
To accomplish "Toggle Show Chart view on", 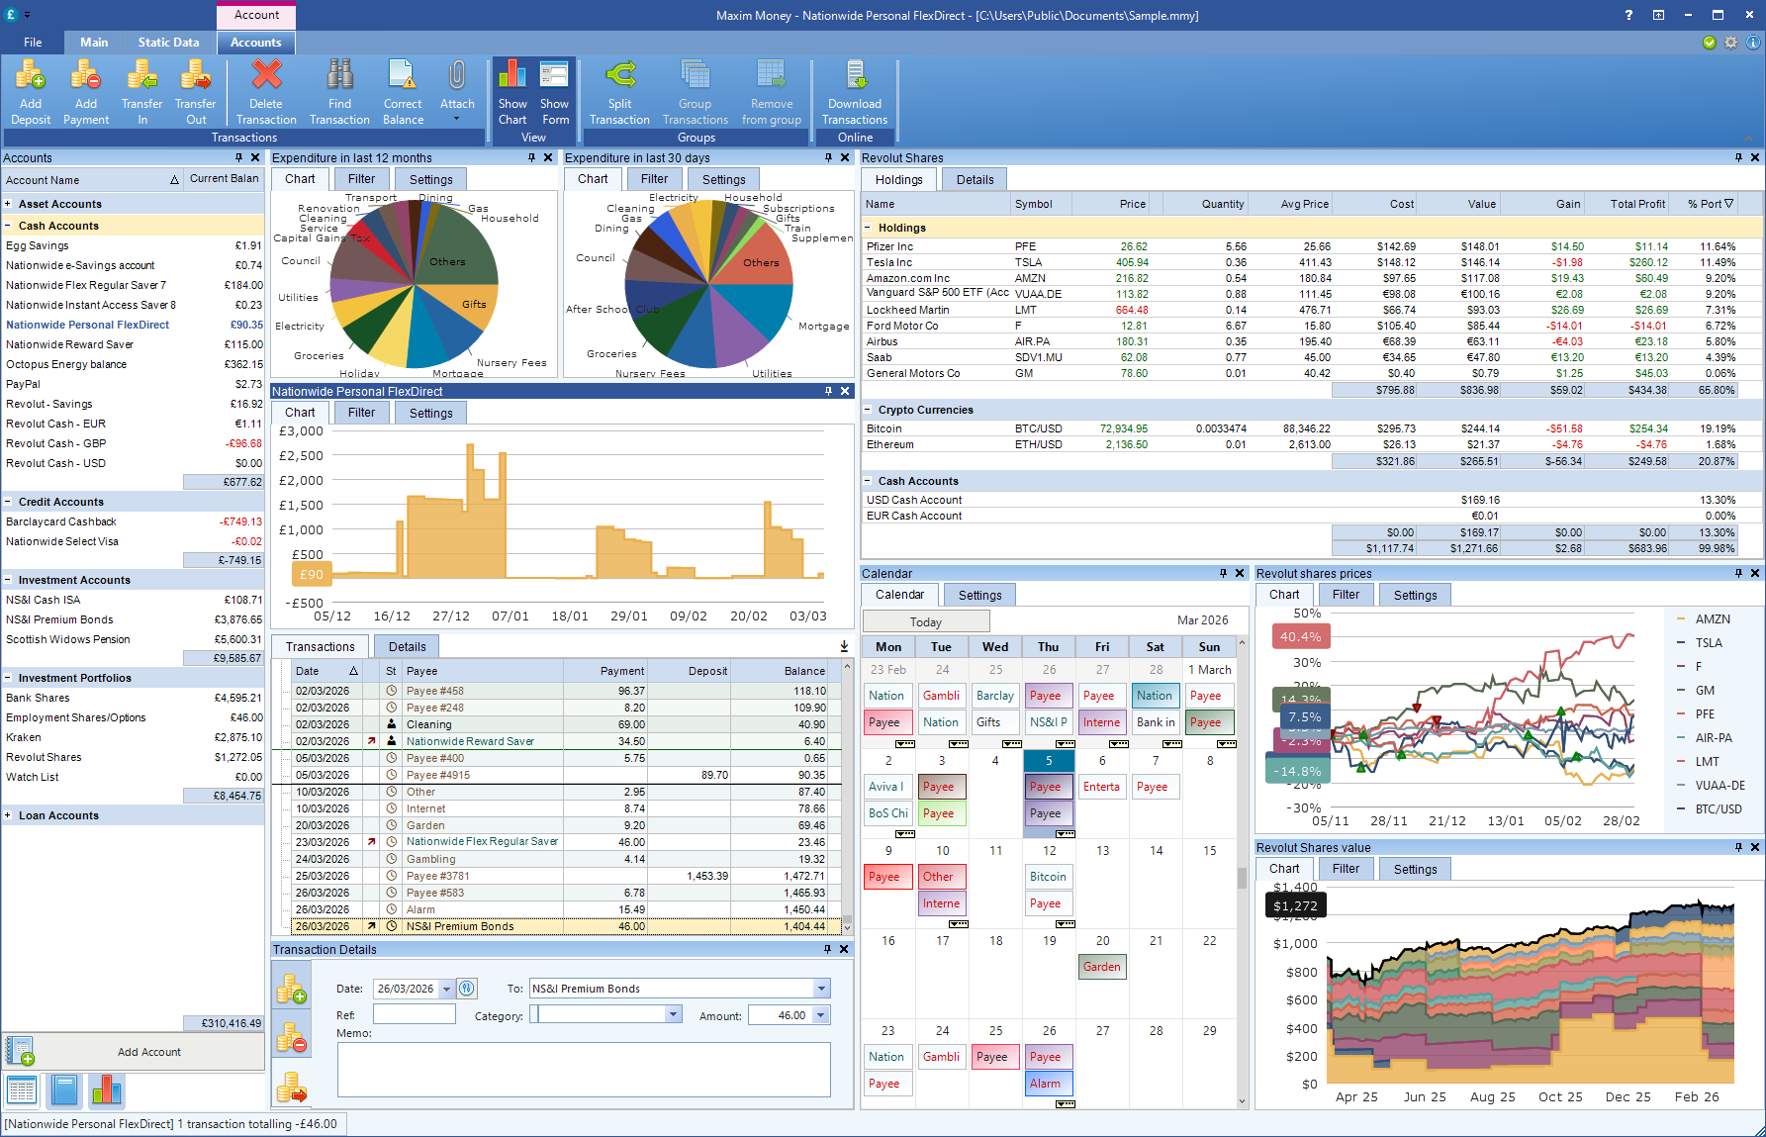I will pos(512,89).
